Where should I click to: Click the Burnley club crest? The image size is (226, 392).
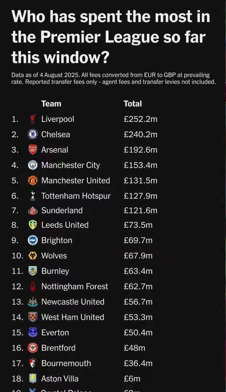33,271
